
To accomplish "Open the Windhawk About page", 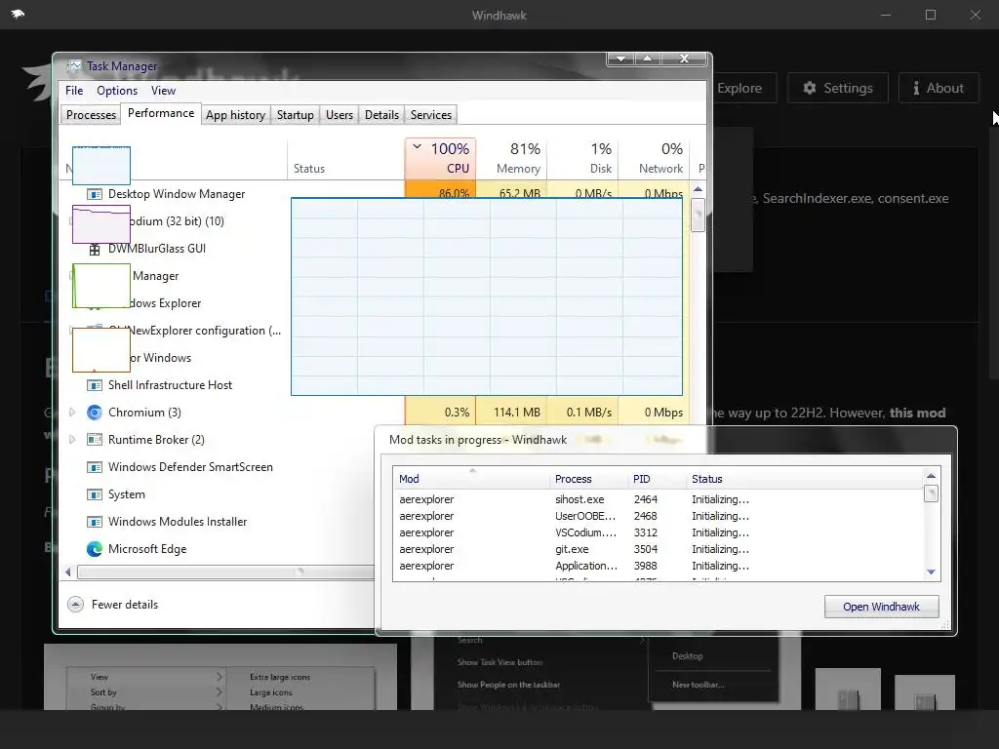I will [x=939, y=88].
